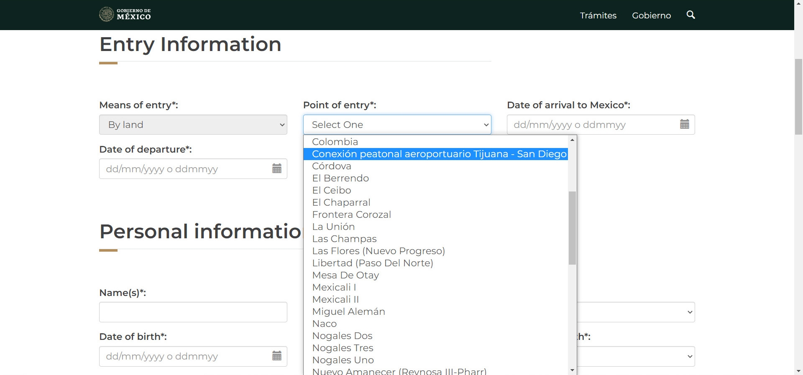Select Mexicali II entry point

(x=335, y=300)
